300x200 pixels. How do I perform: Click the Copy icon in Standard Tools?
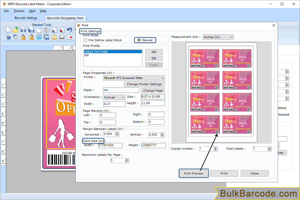39,30
